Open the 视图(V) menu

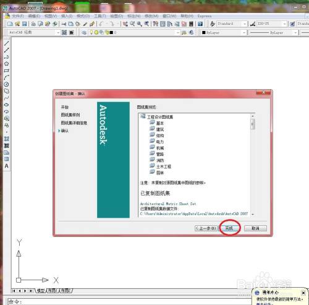pyautogui.click(x=51, y=16)
